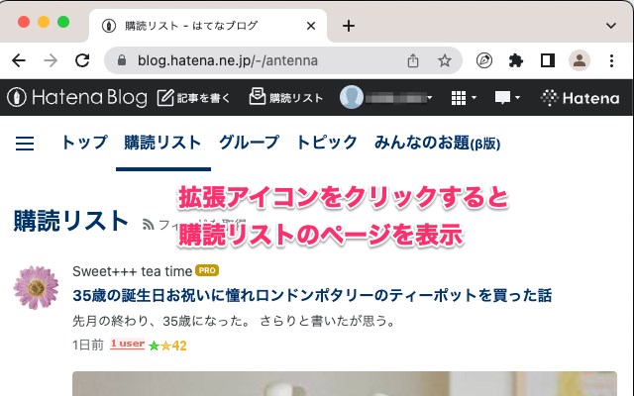
Task: Click the Hatena Blog logo
Action: 77,97
